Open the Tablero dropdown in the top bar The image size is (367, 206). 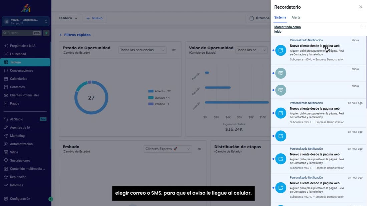click(68, 18)
